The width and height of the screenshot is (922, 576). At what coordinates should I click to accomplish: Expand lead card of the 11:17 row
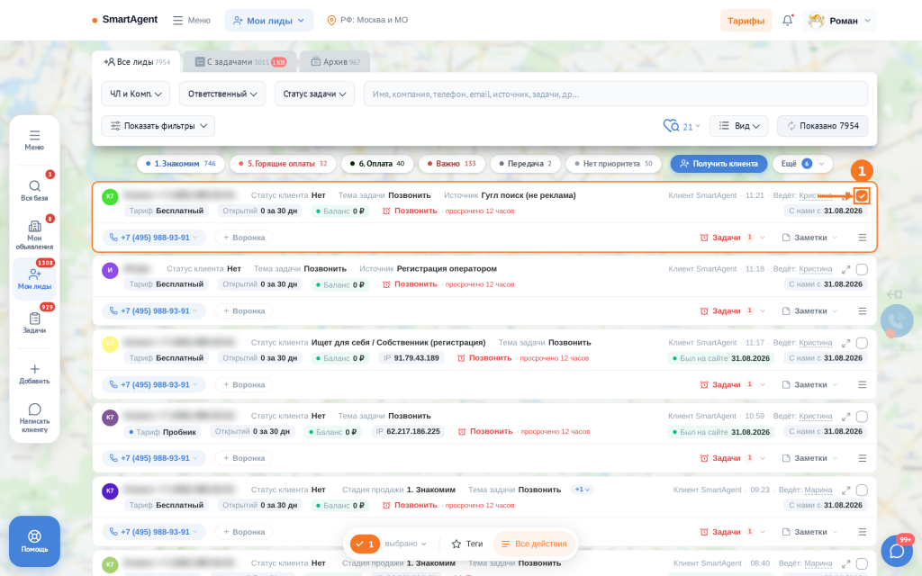pos(845,343)
